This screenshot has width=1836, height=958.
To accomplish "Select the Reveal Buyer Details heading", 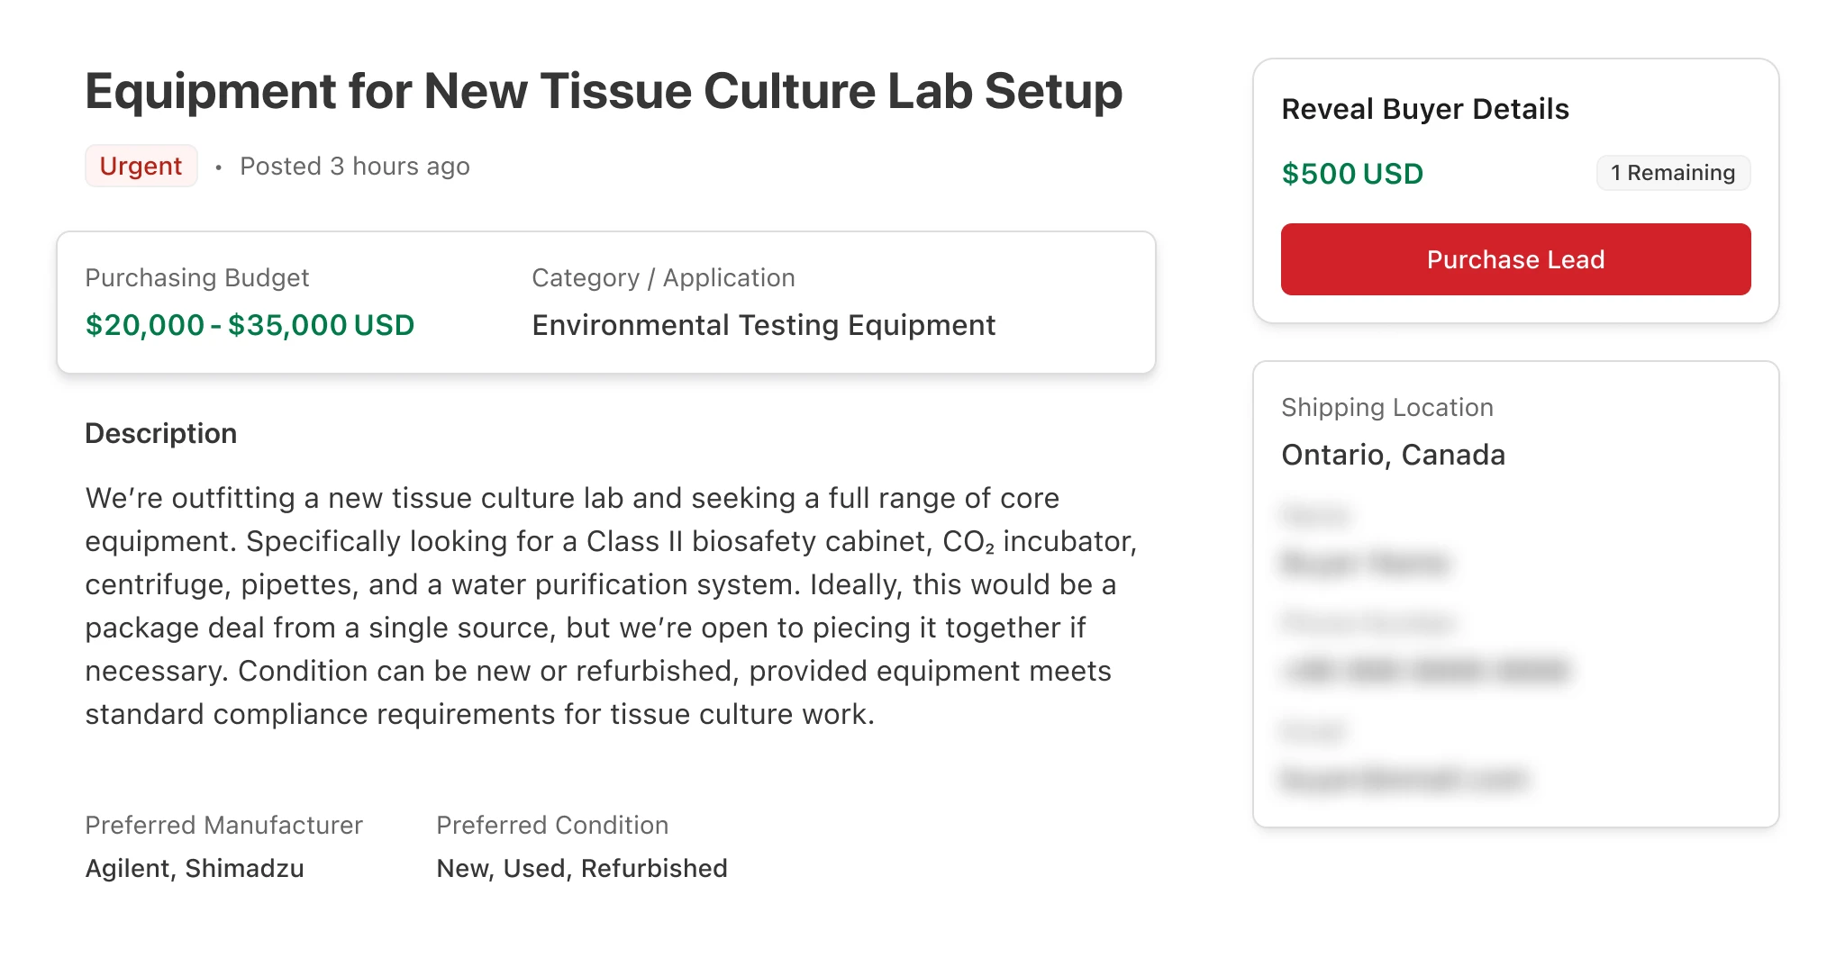I will (x=1425, y=109).
